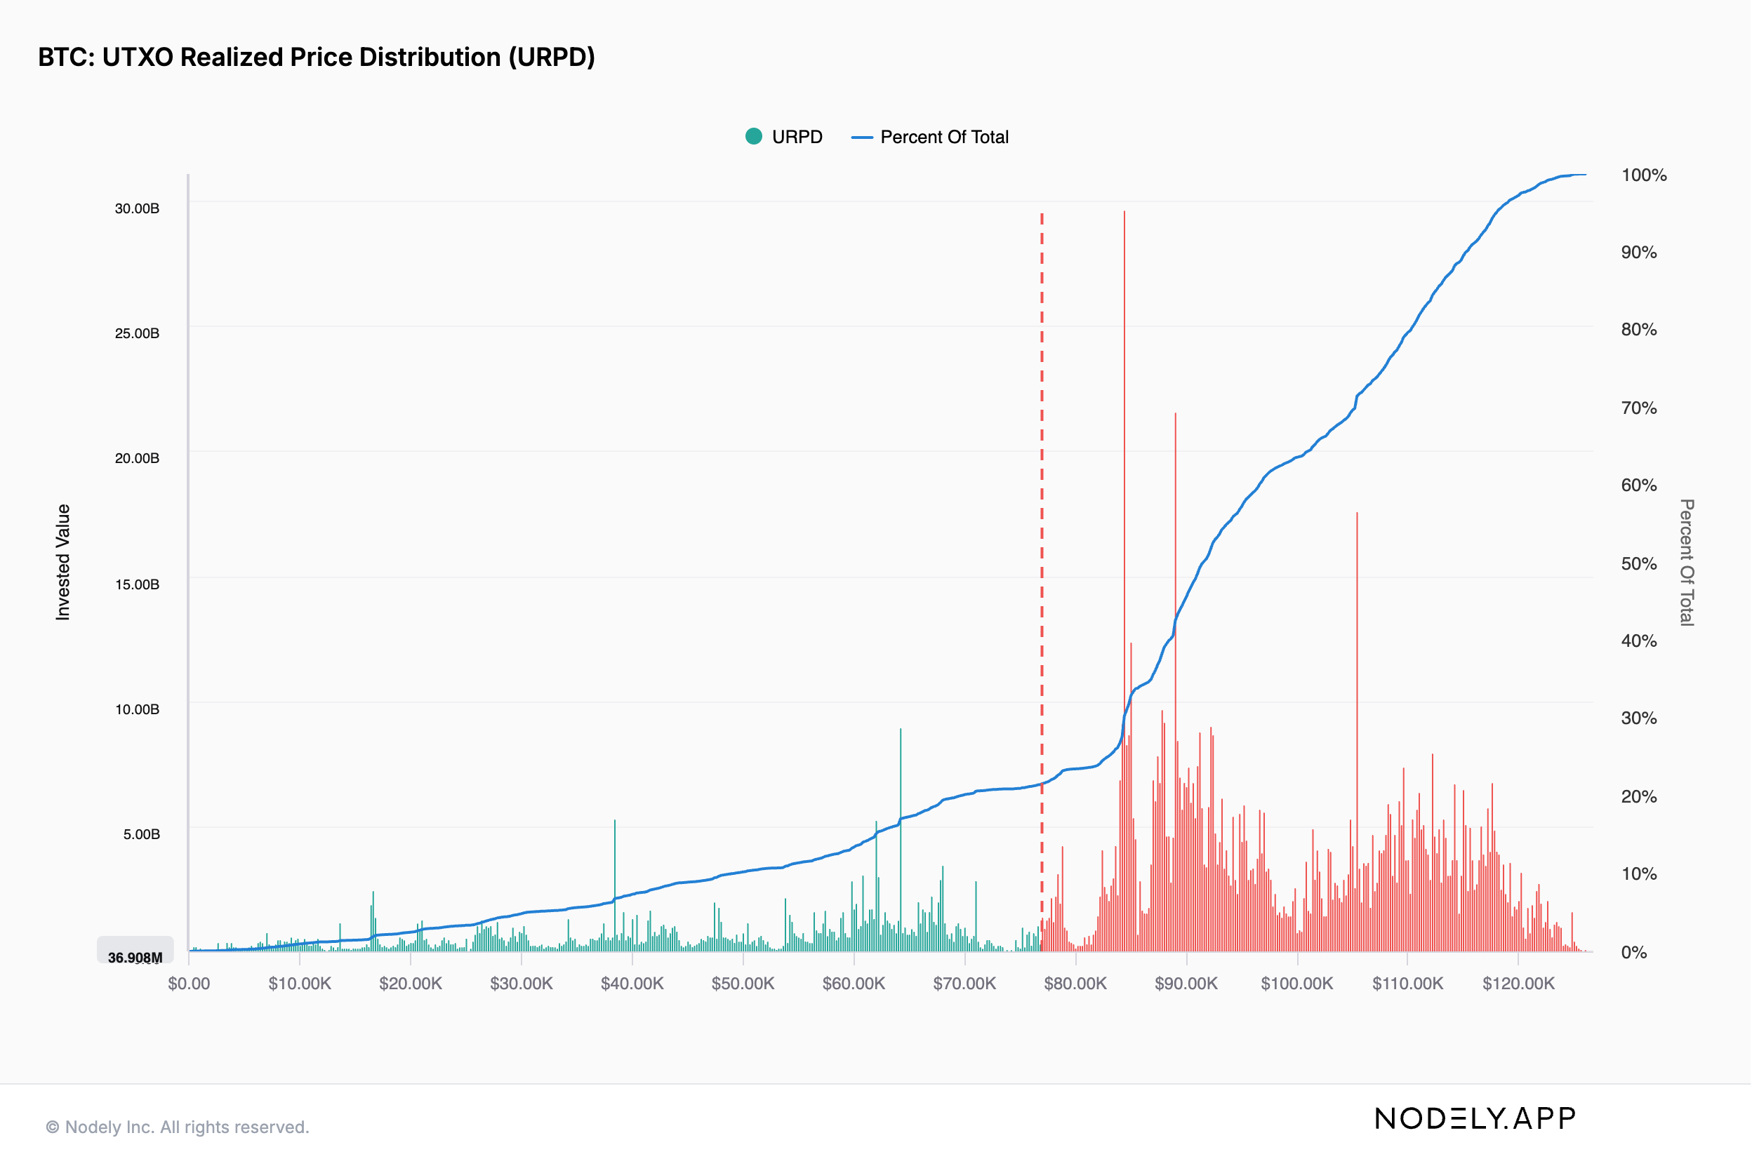Open the NODELY.APP logo link

coord(1475,1119)
